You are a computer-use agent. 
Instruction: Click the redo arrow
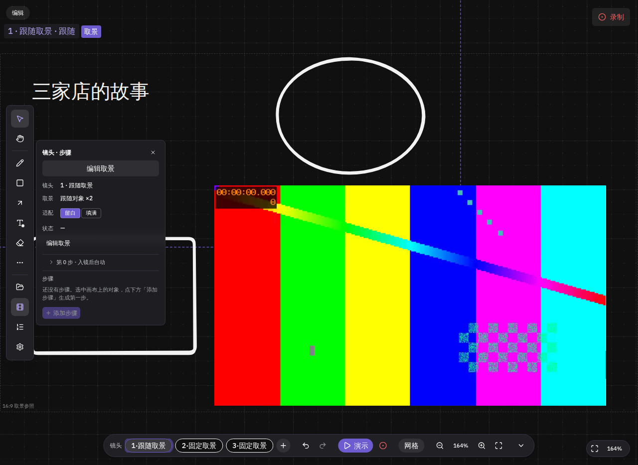pyautogui.click(x=322, y=446)
